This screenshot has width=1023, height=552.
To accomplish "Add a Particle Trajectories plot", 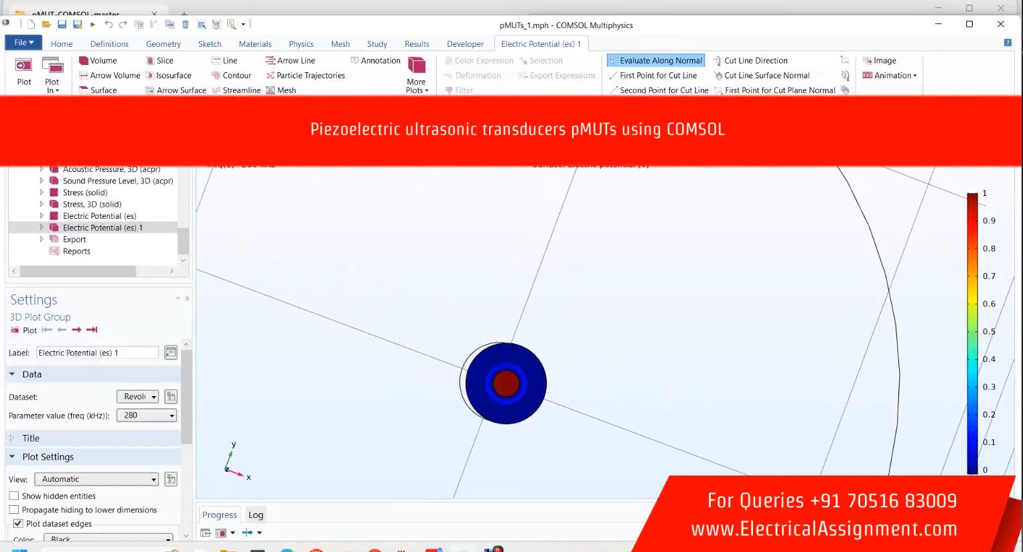I will pyautogui.click(x=305, y=76).
